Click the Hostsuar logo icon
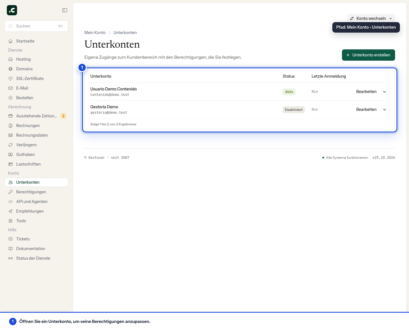Screen dimensions: 409x330 tap(12, 10)
